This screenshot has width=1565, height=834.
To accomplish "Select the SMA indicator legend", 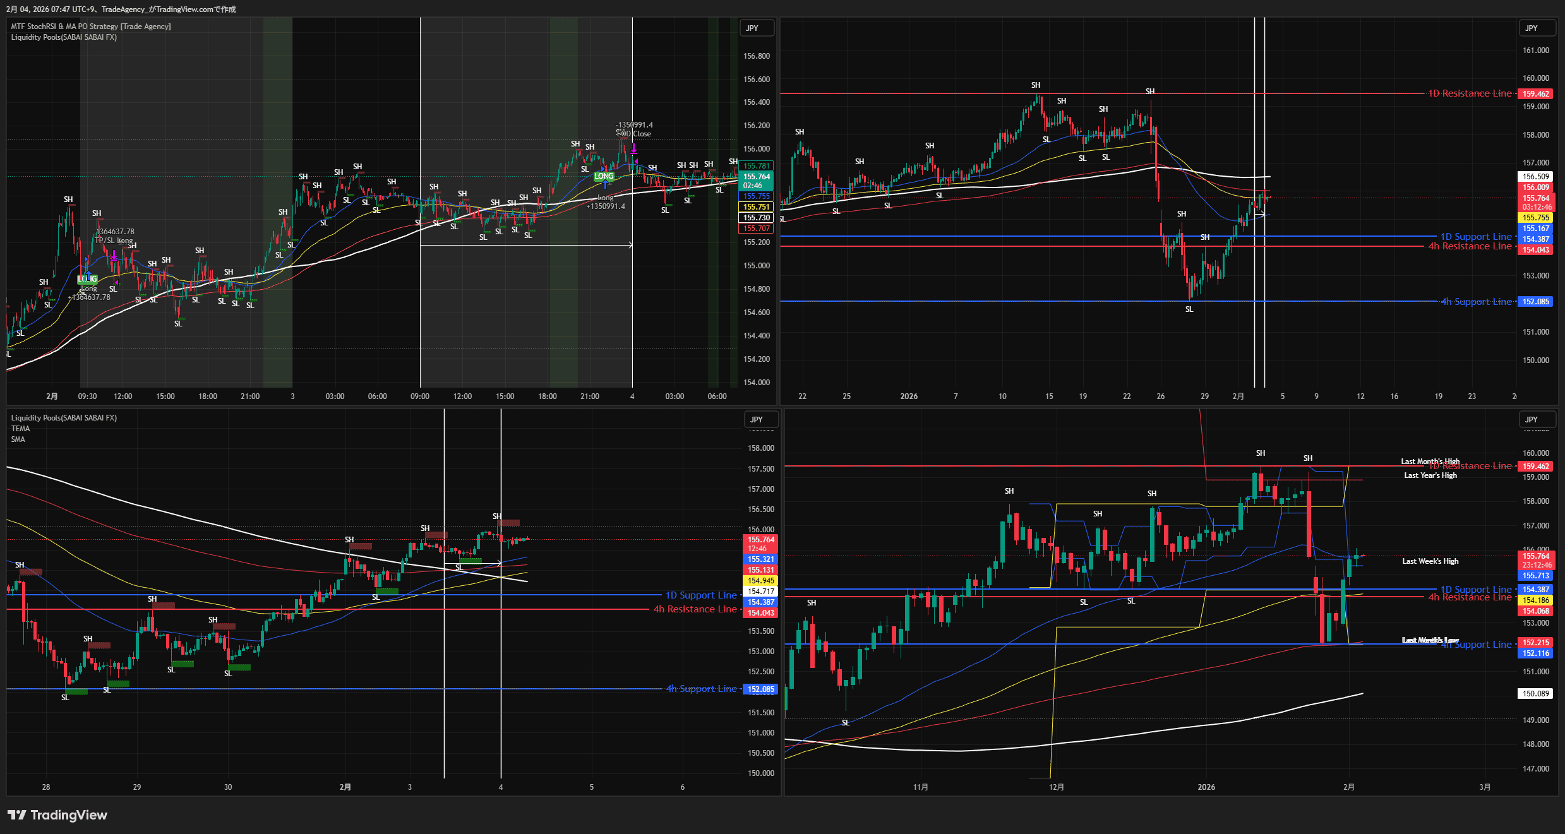I will 18,439.
